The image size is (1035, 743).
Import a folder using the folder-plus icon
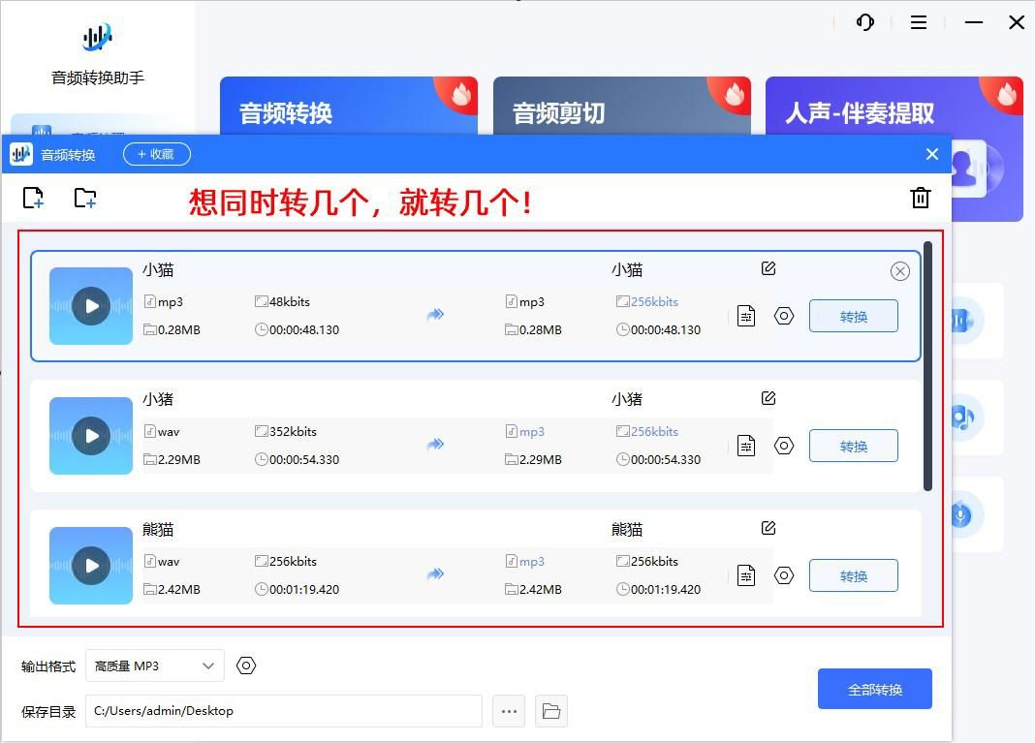coord(84,198)
